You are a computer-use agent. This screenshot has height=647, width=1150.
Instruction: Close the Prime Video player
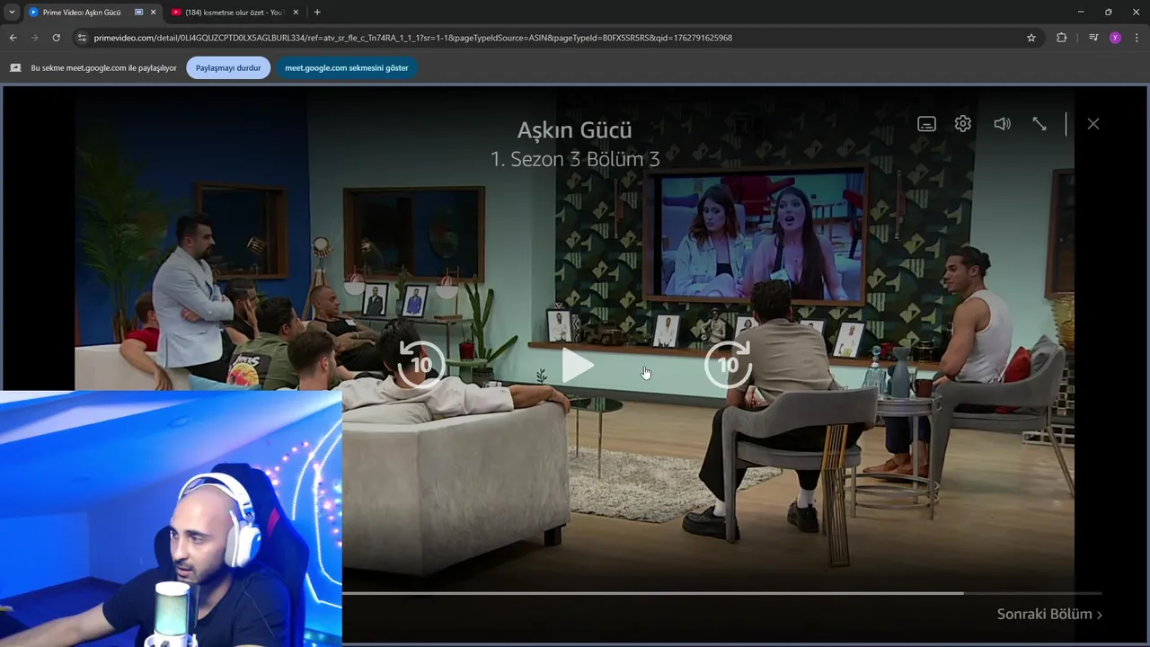(1093, 124)
